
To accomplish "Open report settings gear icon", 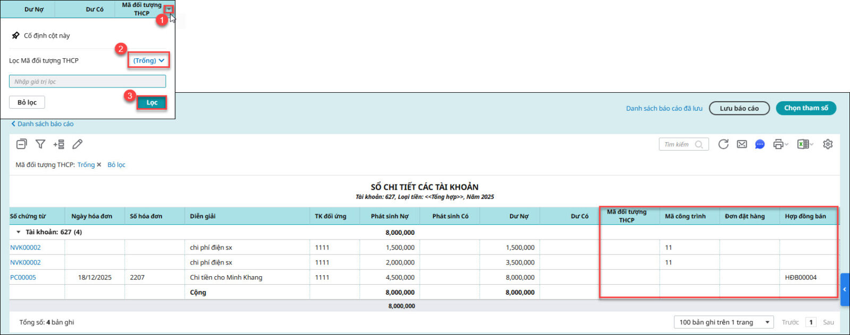I will tap(828, 144).
